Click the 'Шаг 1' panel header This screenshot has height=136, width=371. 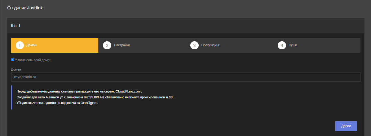(x=186, y=26)
